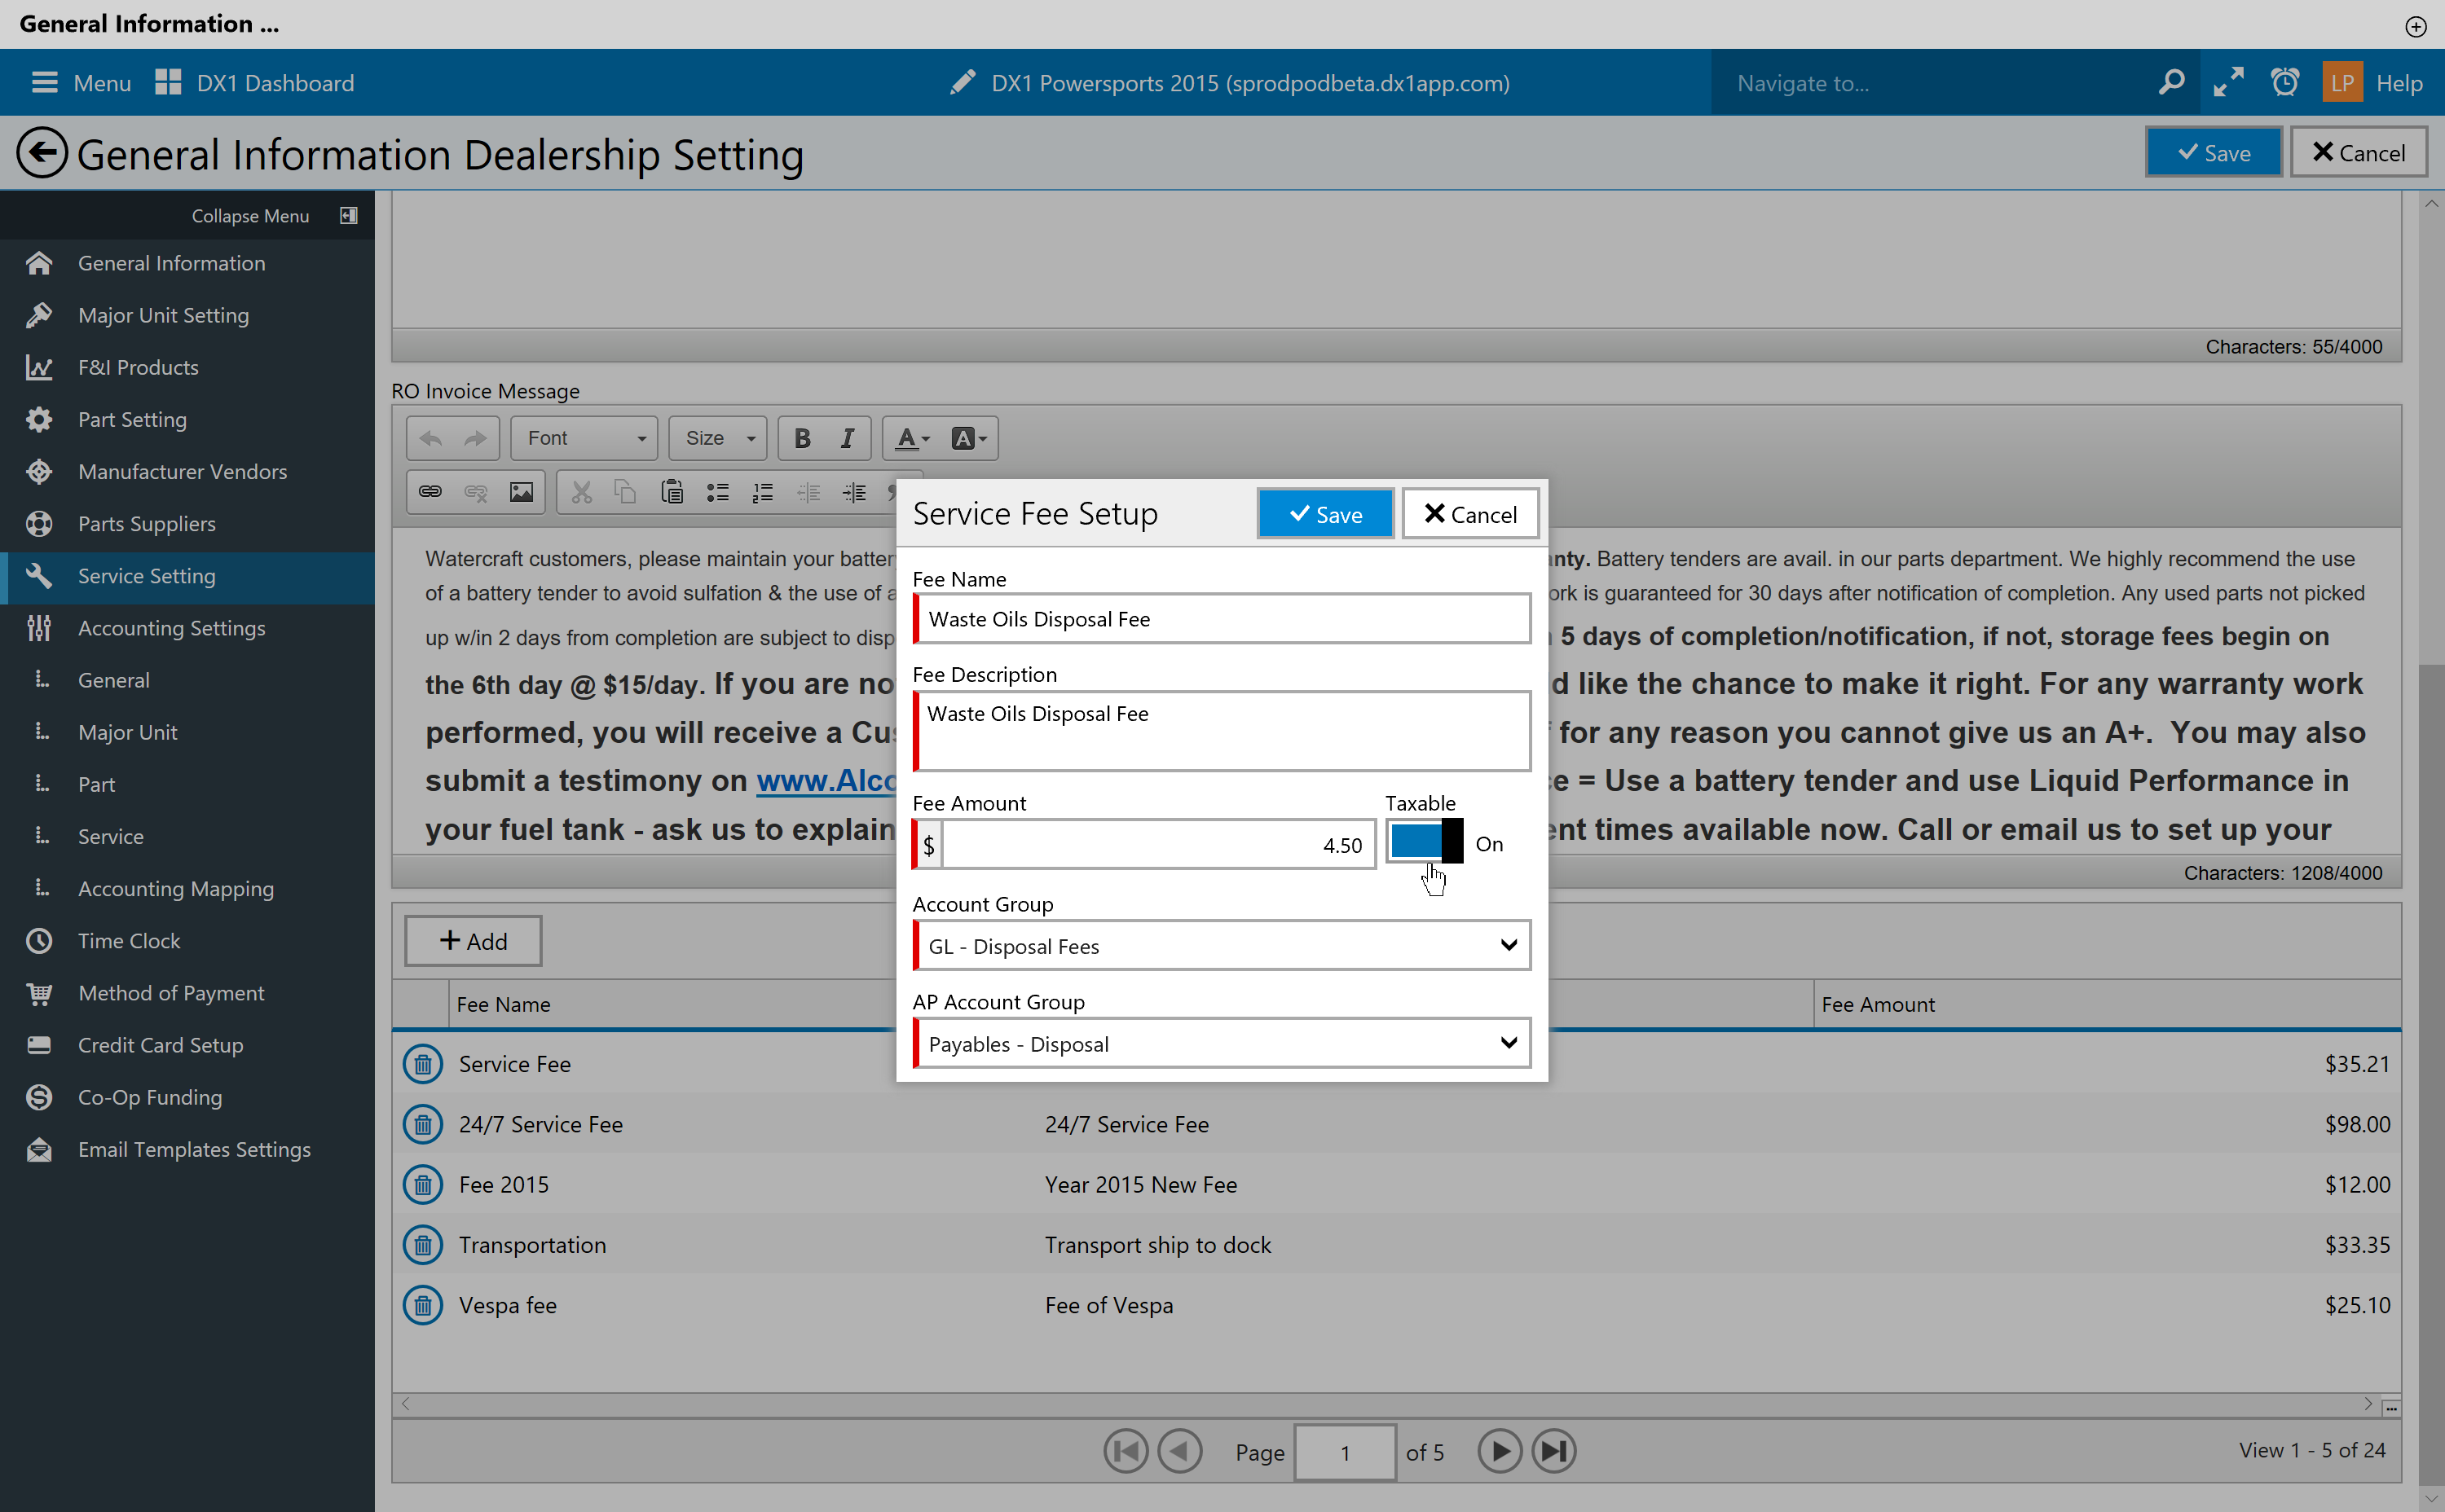Click trash icon for Transportation fee
Viewport: 2445px width, 1512px height.
click(x=422, y=1245)
